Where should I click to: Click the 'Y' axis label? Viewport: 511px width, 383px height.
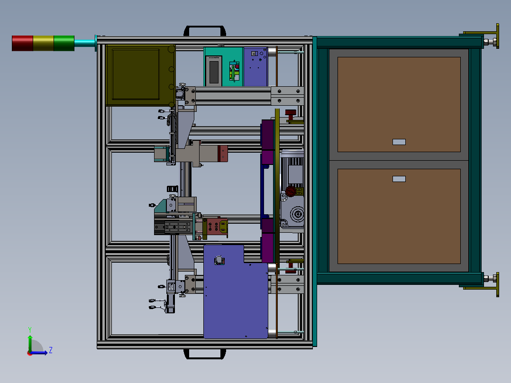click(30, 329)
